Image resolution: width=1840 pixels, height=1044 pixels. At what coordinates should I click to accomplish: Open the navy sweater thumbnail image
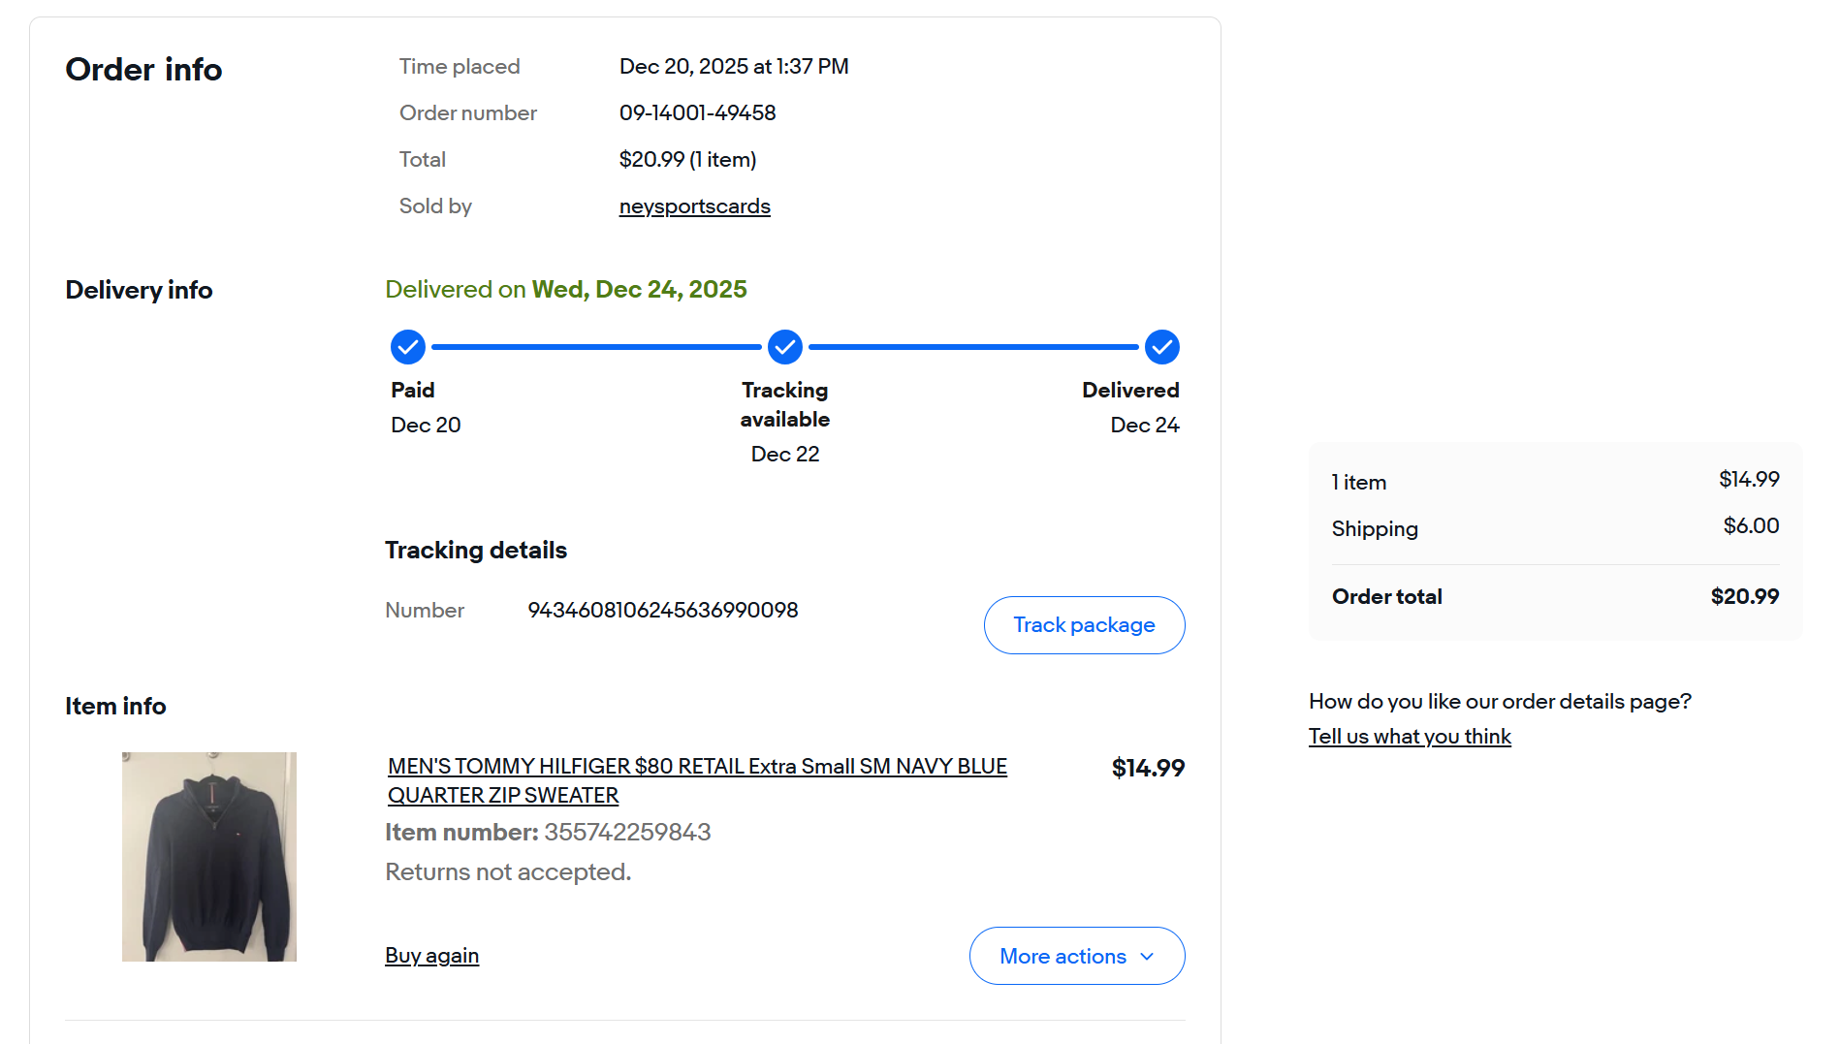pyautogui.click(x=209, y=857)
